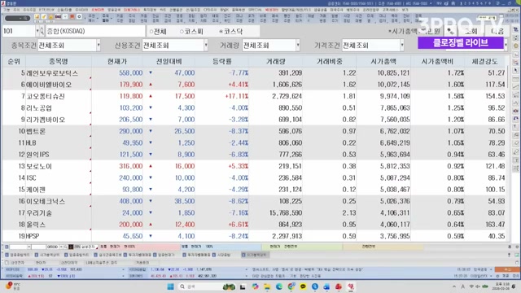Viewport: 521px width, 293px height.
Task: Open the 보기 menu
Action: click(405, 10)
